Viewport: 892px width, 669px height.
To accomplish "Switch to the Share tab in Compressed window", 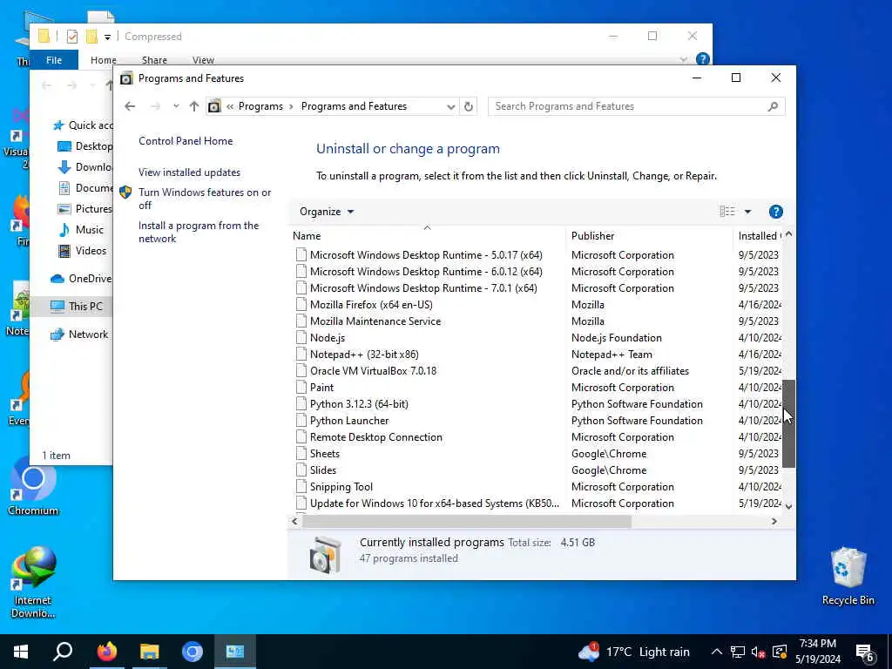I will click(154, 60).
